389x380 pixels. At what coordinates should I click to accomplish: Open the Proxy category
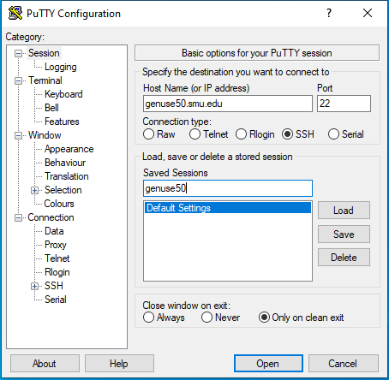(56, 245)
